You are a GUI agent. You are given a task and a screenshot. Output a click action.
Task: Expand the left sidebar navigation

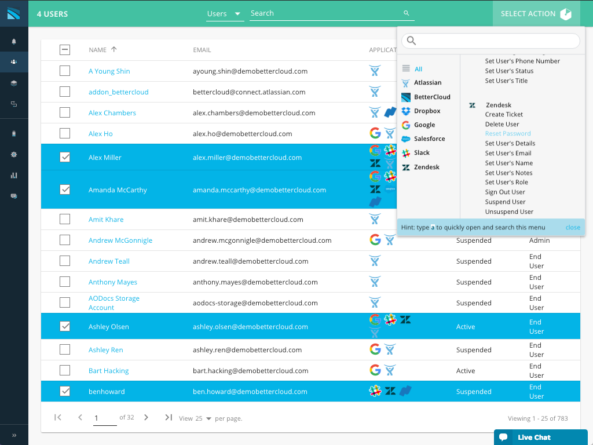pos(14,435)
